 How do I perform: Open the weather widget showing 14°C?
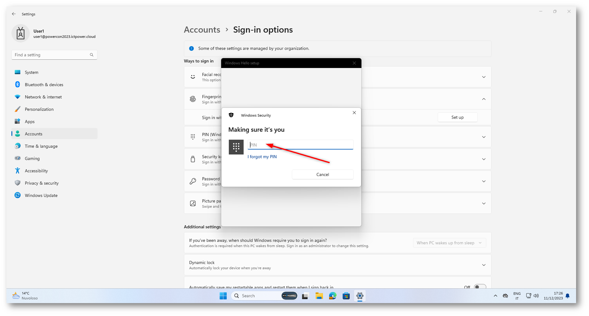(x=25, y=296)
